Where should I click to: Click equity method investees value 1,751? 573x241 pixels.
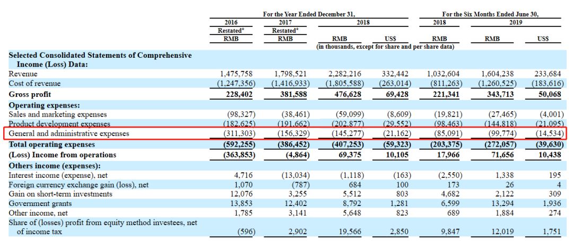coord(553,231)
